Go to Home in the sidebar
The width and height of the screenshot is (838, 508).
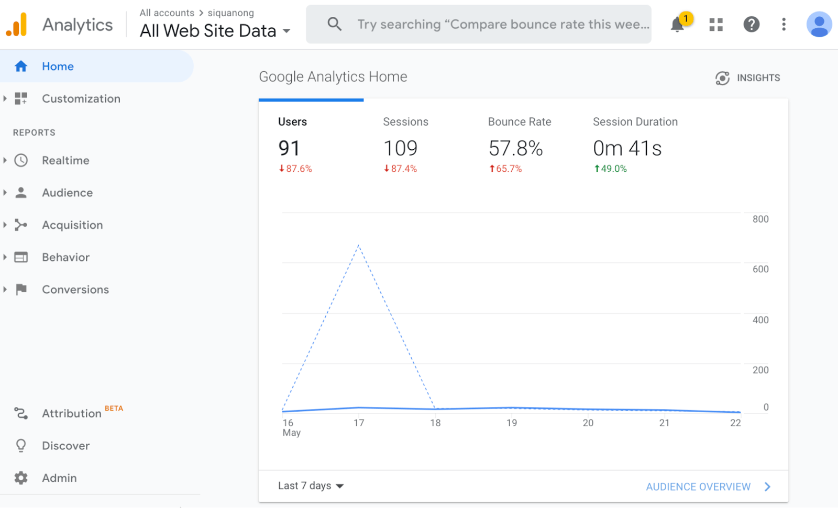(96, 67)
